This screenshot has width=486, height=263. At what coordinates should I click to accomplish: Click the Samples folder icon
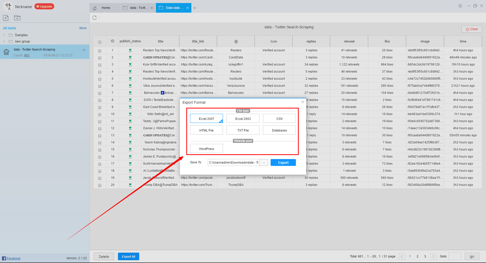(x=11, y=35)
